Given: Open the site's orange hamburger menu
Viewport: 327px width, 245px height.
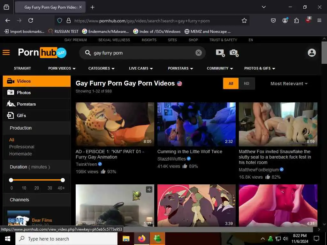Looking at the screenshot, I should (6, 52).
